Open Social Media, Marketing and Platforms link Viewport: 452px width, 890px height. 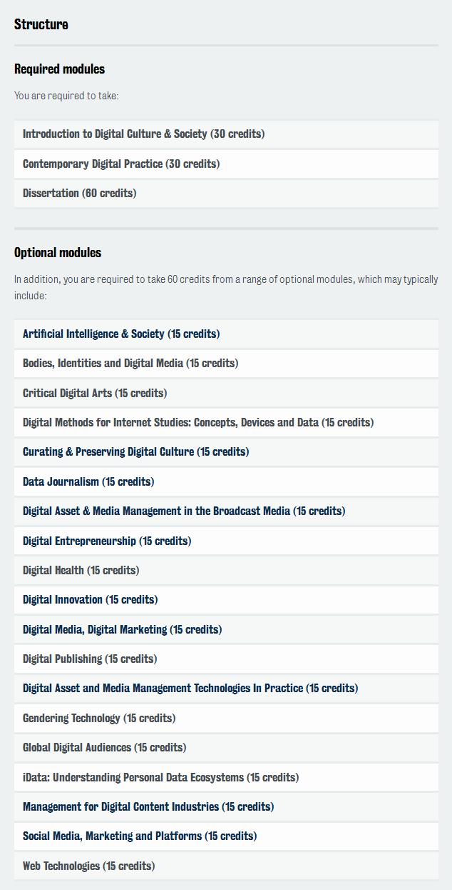(x=140, y=836)
